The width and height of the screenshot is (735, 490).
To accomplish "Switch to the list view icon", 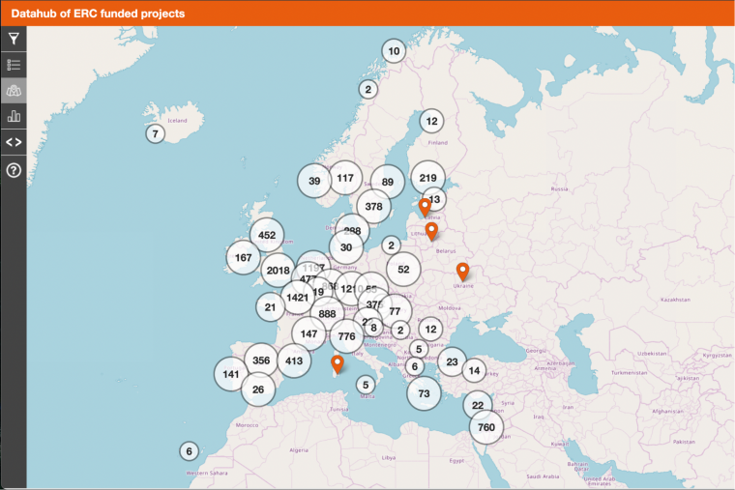I will [x=14, y=65].
